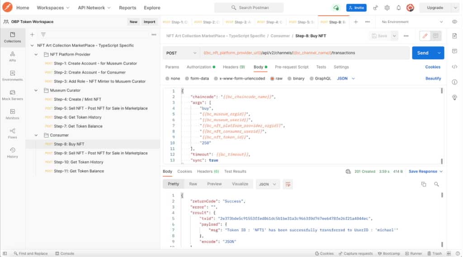Open collections panel three-dot options menu
Screen dimensions: 463x257
tap(154, 34)
